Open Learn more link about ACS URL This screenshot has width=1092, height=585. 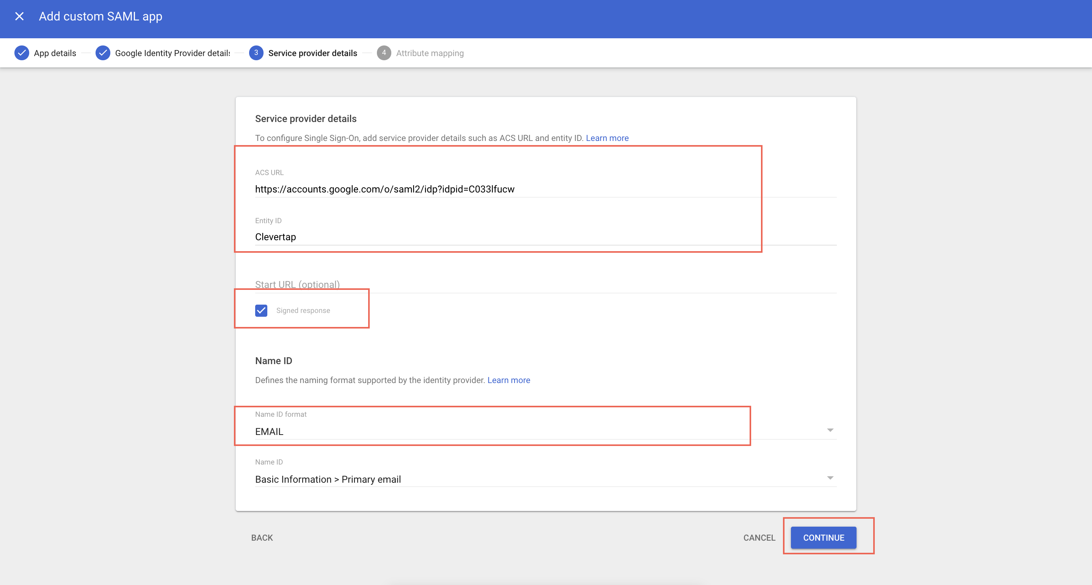point(607,138)
